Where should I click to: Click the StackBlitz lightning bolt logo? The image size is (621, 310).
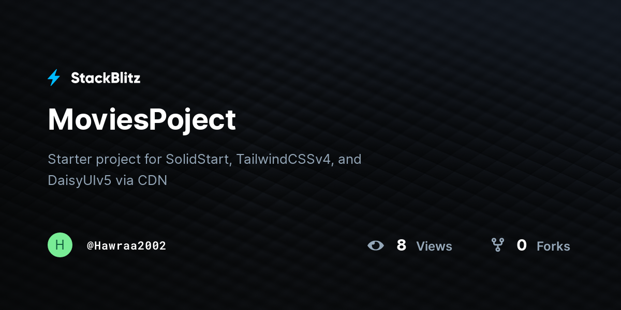click(54, 78)
